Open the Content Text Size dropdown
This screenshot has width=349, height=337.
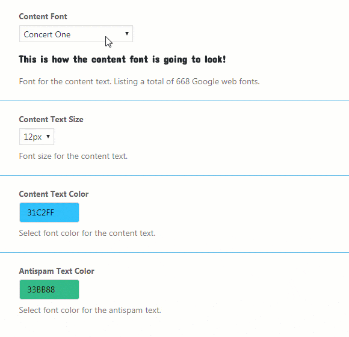point(37,137)
